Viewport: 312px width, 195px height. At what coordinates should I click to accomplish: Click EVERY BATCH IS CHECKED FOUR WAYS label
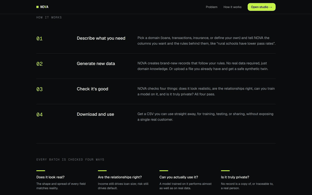point(70,159)
